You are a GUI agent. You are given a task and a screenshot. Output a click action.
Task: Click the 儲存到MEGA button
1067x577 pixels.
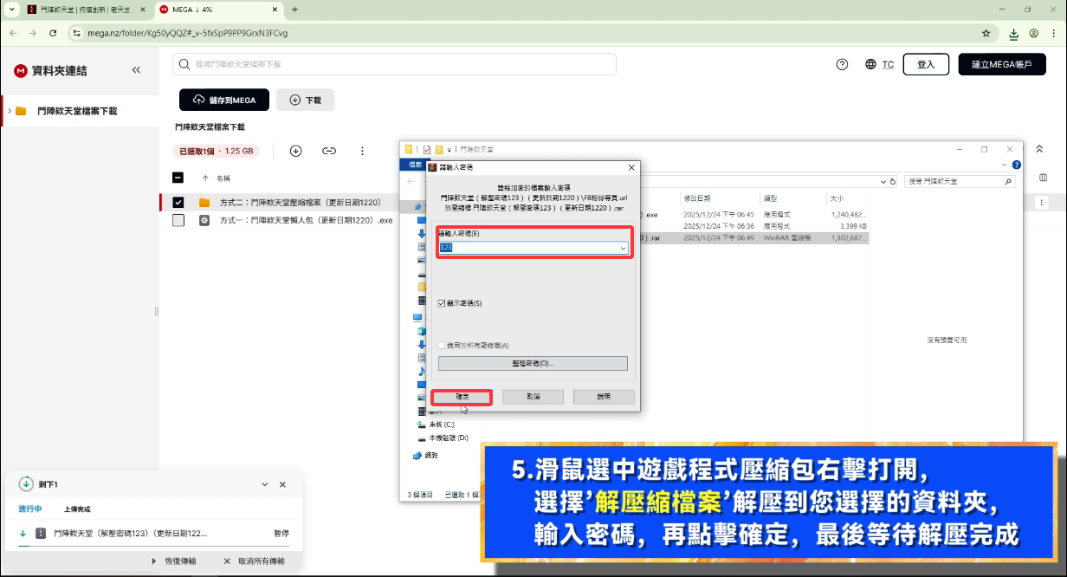[x=224, y=100]
